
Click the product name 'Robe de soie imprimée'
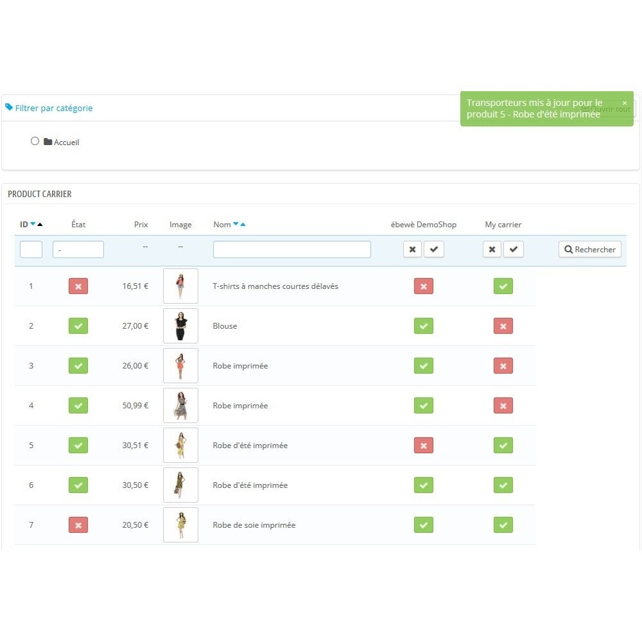tap(254, 525)
